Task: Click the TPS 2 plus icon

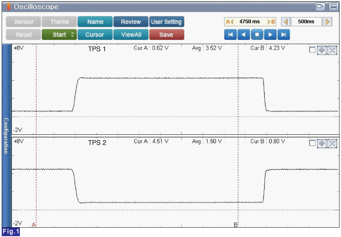Action: click(x=322, y=144)
